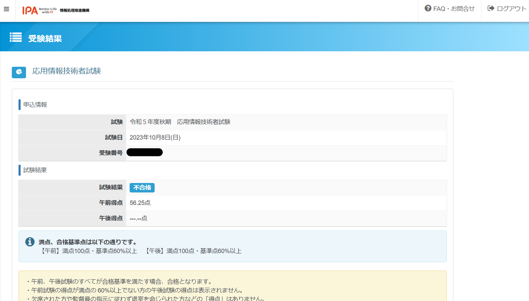This screenshot has width=529, height=301.
Task: Click the info icon in the blue notice
Action: [x=30, y=242]
